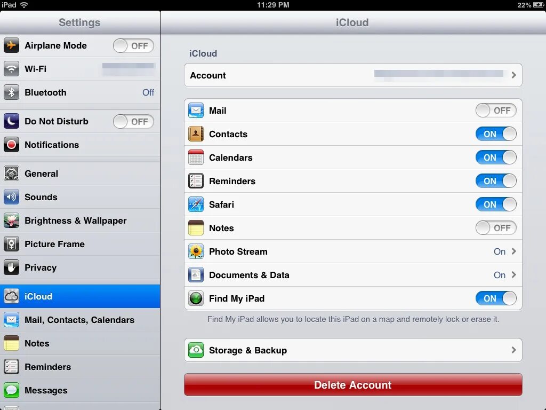This screenshot has height=410, width=546.
Task: Toggle the Airplane Mode switch
Action: pos(133,46)
